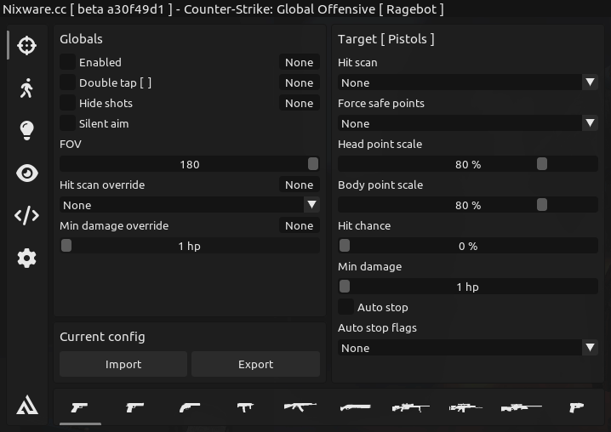
Task: Toggle the Silent aim checkbox
Action: pos(67,123)
